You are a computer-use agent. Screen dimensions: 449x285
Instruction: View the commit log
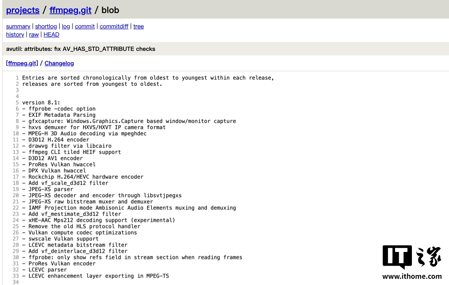click(x=65, y=27)
